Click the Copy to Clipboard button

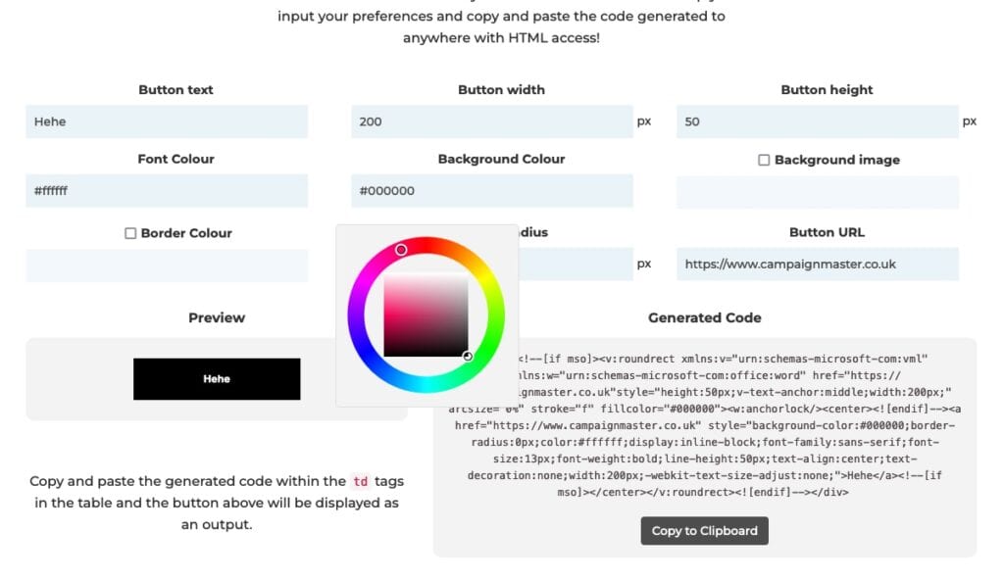tap(704, 531)
